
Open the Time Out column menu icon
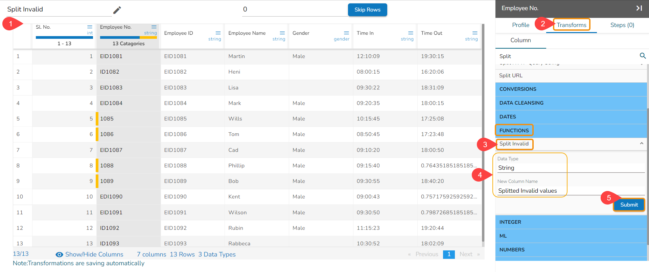(475, 33)
